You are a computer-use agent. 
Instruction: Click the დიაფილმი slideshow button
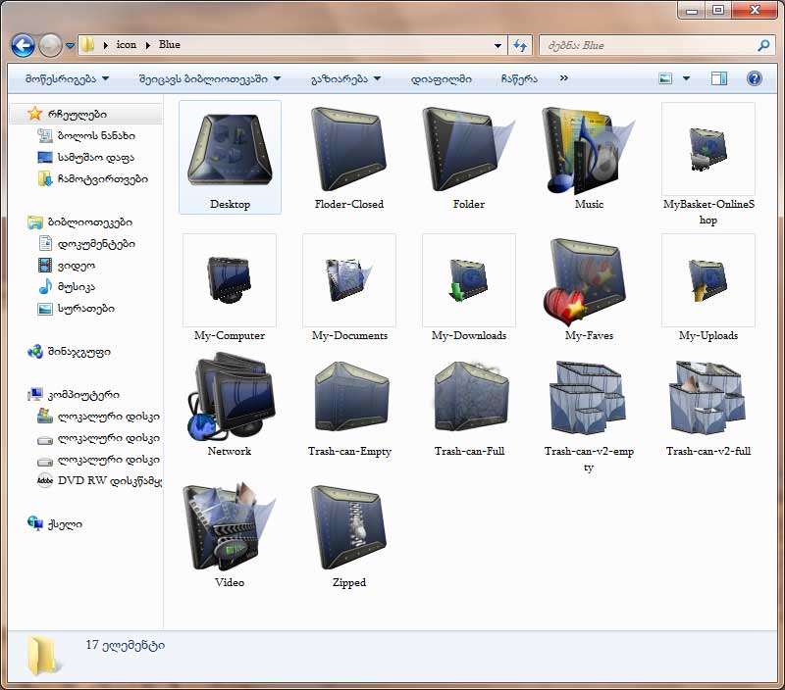pyautogui.click(x=441, y=78)
